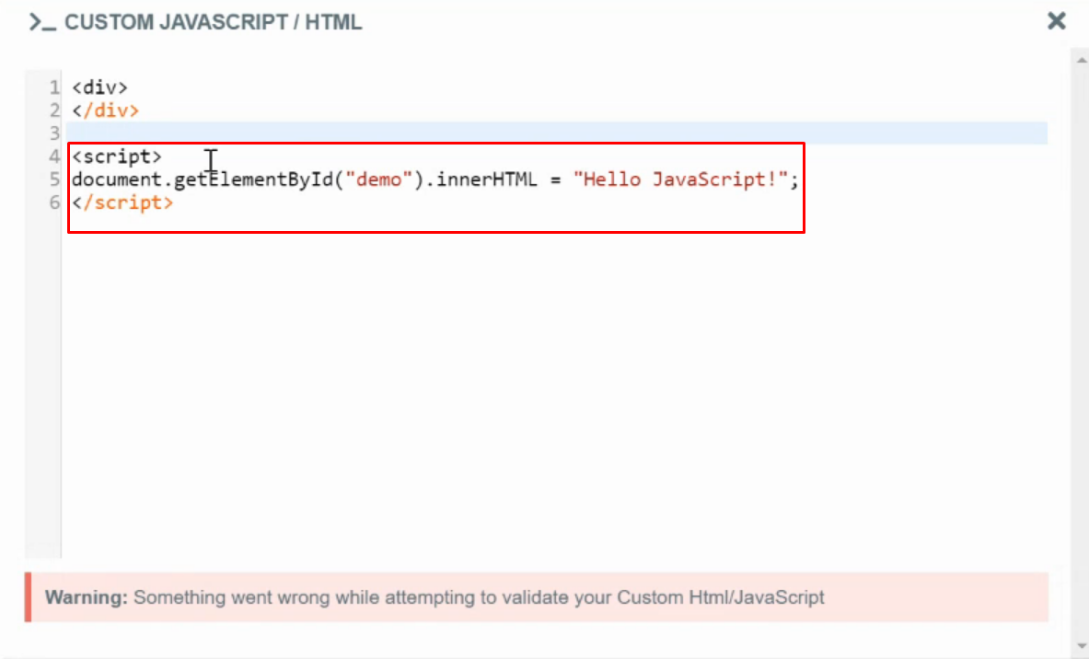Screen dimensions: 1089x659
Task: Click document.getElementById on line 5
Action: coord(203,179)
